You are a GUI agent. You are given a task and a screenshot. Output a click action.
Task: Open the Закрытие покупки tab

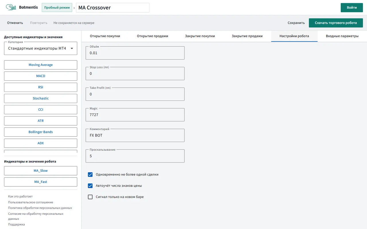[x=200, y=36]
